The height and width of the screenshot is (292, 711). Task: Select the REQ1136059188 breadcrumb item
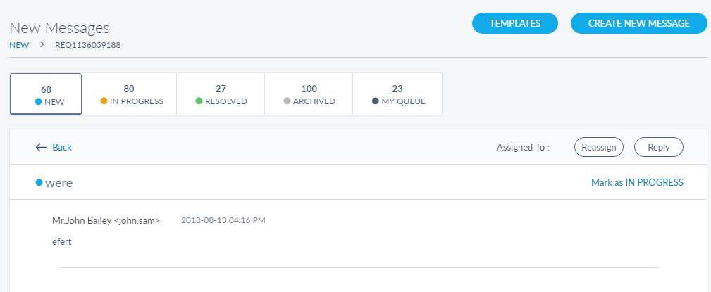click(88, 45)
